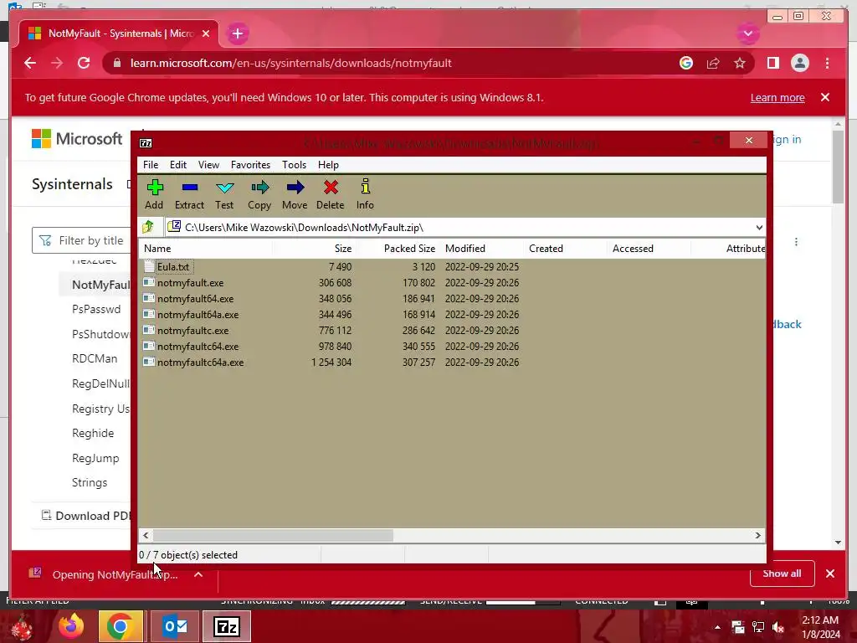The image size is (857, 643).
Task: Open the Sysinternals heading link
Action: point(72,184)
